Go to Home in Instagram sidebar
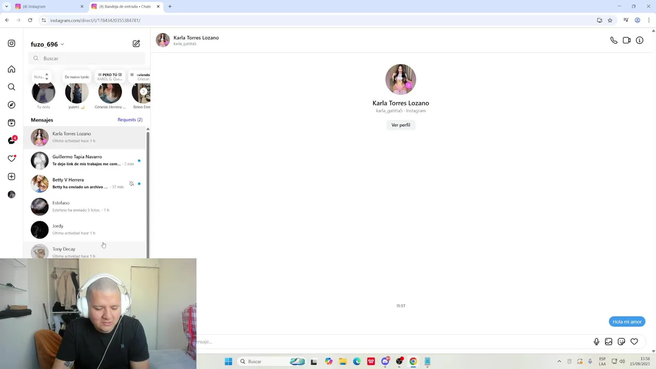 click(11, 69)
